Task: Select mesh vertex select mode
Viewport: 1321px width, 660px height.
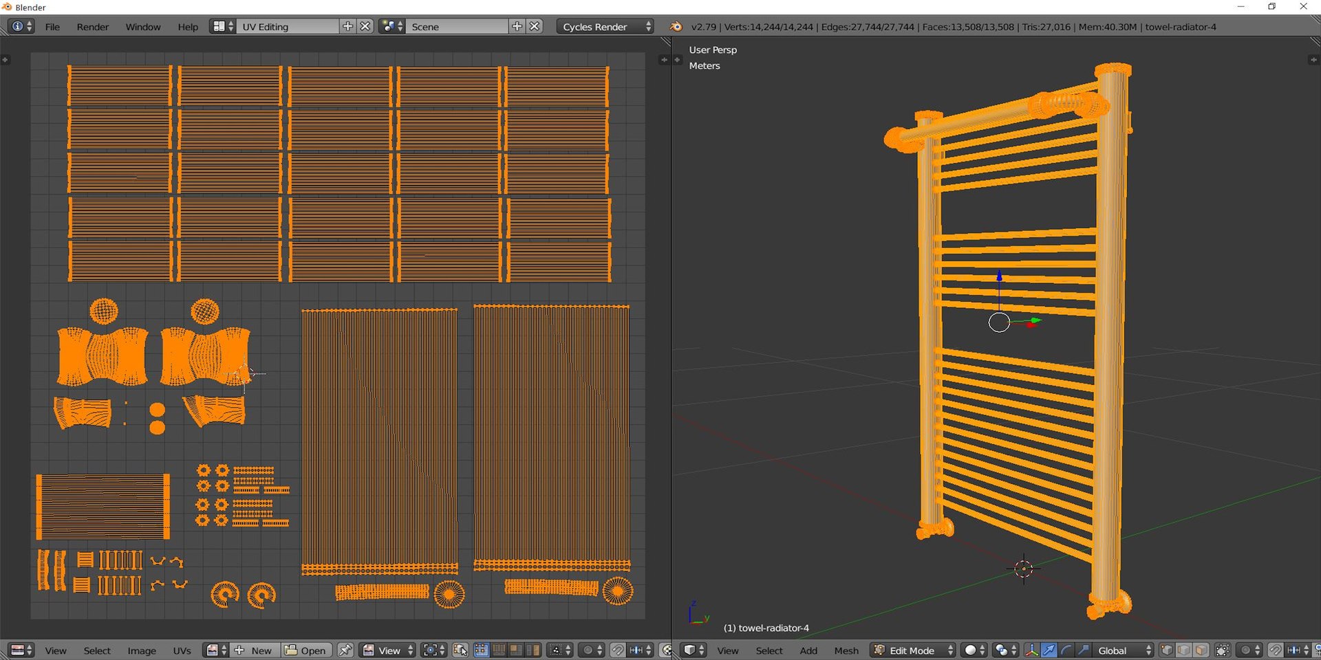Action: point(1167,650)
